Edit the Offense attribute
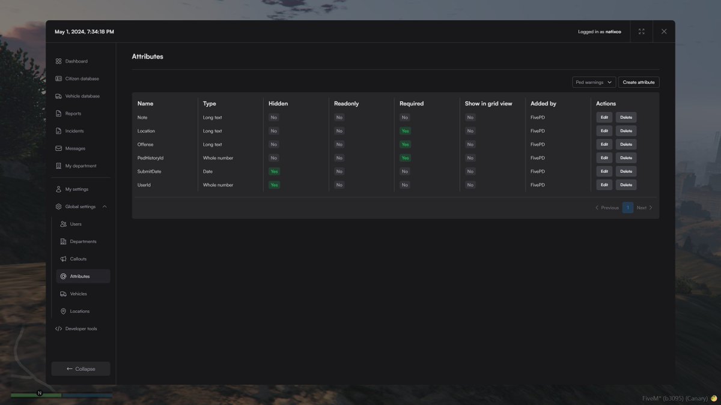The image size is (721, 405). [x=604, y=145]
